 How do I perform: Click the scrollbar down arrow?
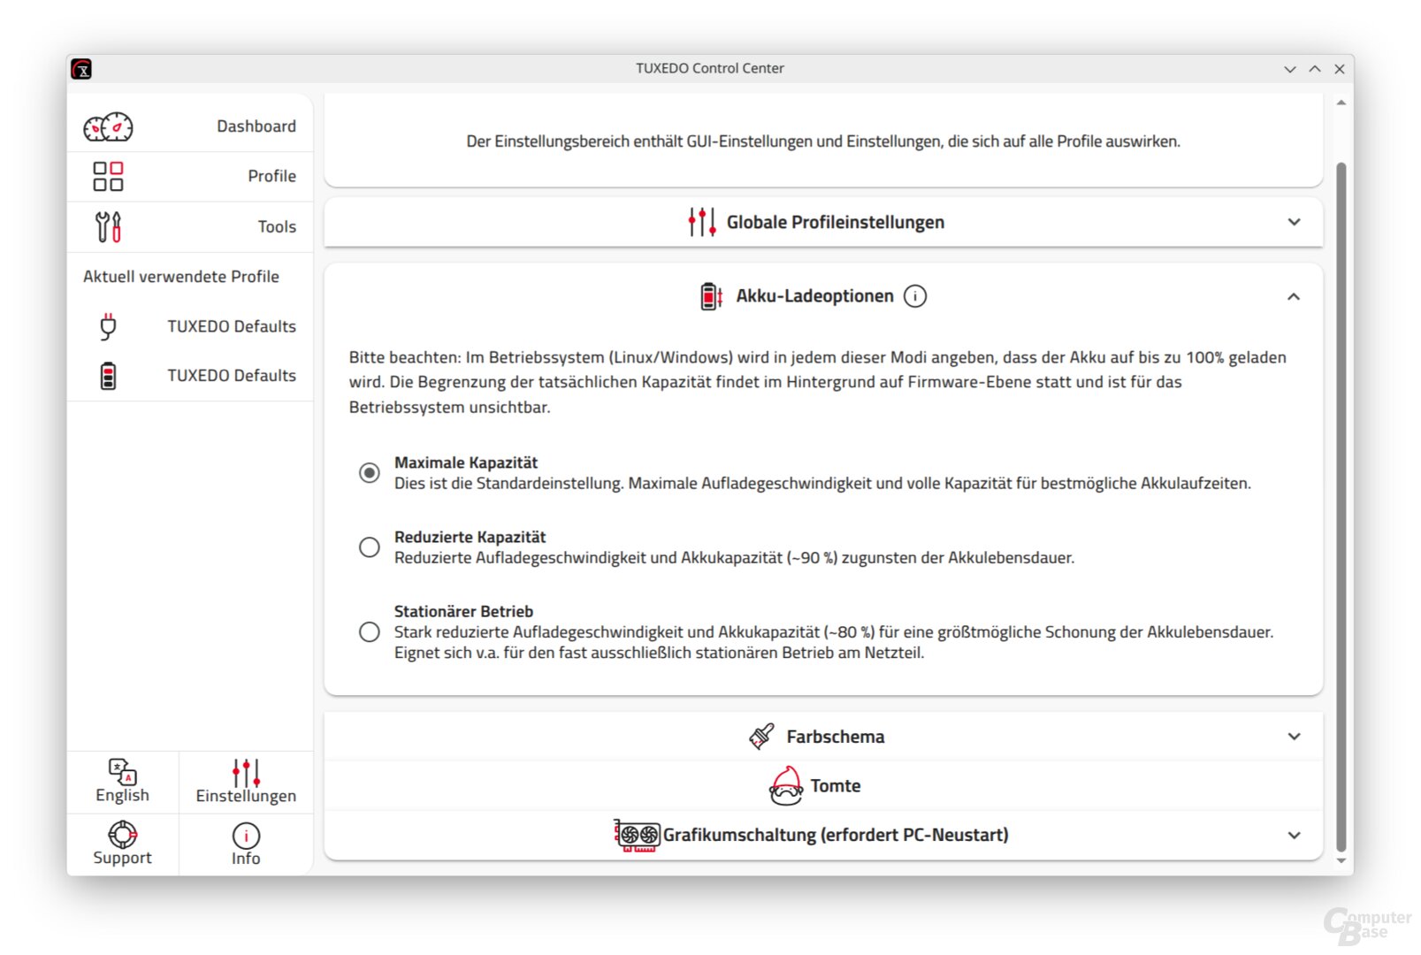click(1341, 860)
